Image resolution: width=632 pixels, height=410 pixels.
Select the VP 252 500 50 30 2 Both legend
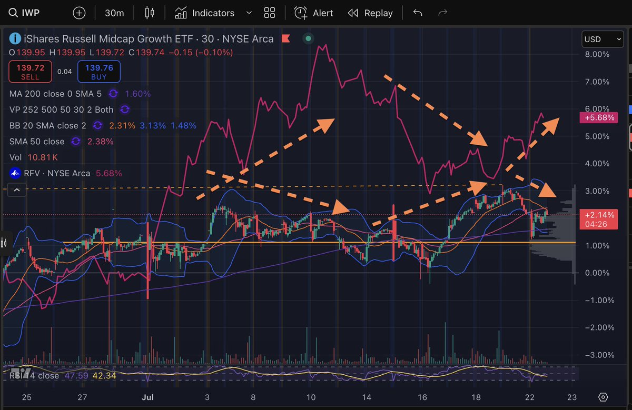tap(62, 109)
